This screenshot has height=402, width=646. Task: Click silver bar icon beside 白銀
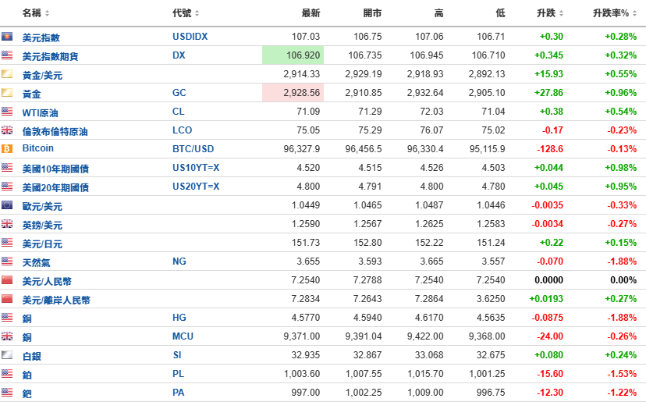(x=7, y=354)
